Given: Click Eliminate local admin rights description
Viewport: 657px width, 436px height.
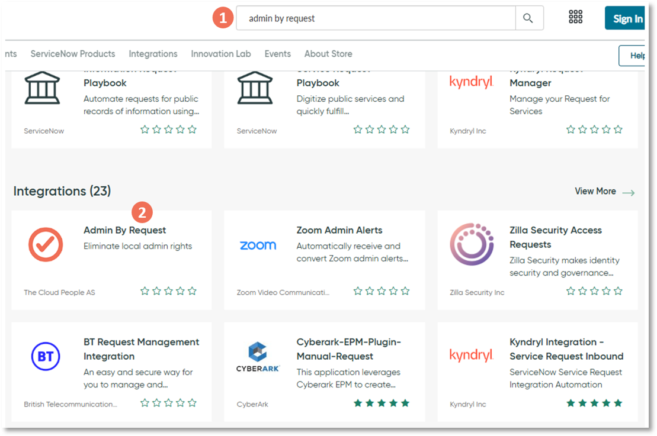Looking at the screenshot, I should (x=137, y=246).
